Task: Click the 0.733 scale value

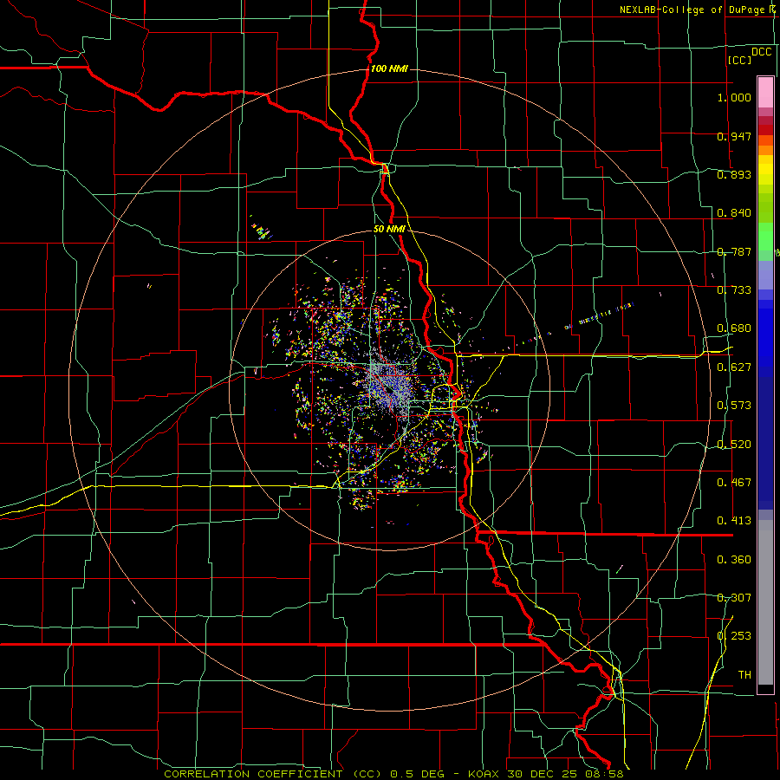Action: click(x=734, y=290)
